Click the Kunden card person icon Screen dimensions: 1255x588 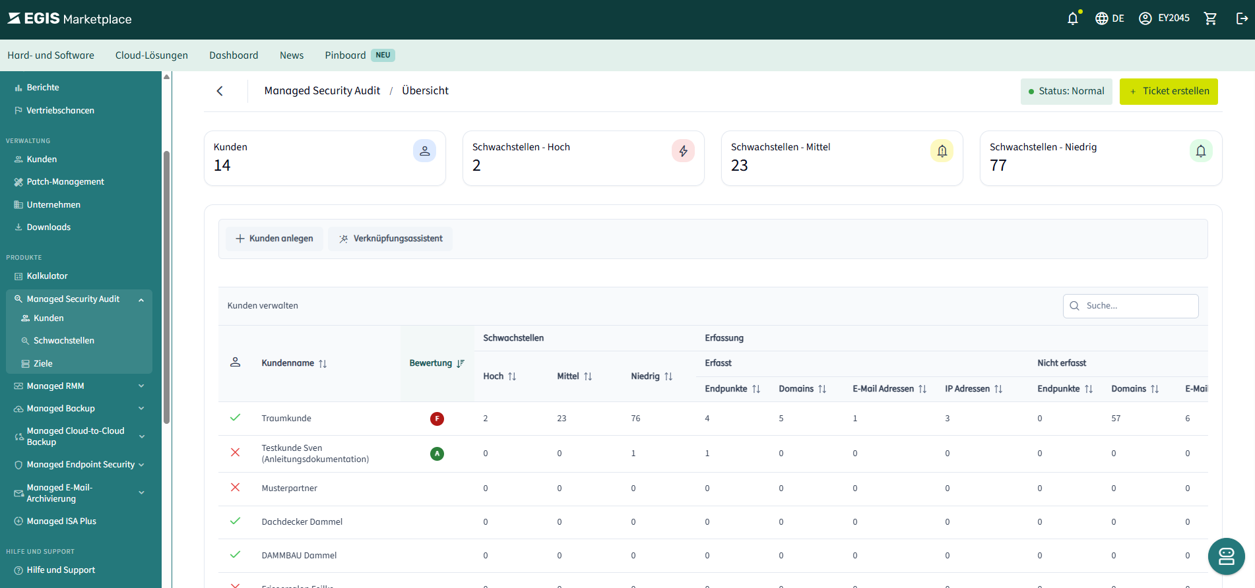coord(424,151)
